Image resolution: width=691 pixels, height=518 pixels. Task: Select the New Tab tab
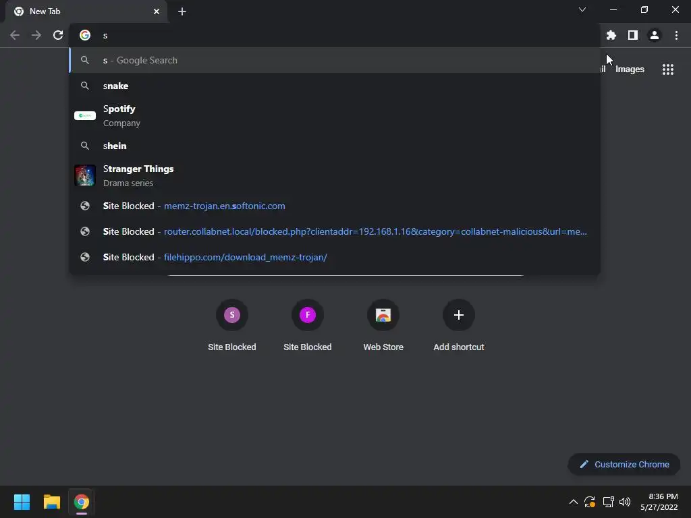click(x=86, y=11)
